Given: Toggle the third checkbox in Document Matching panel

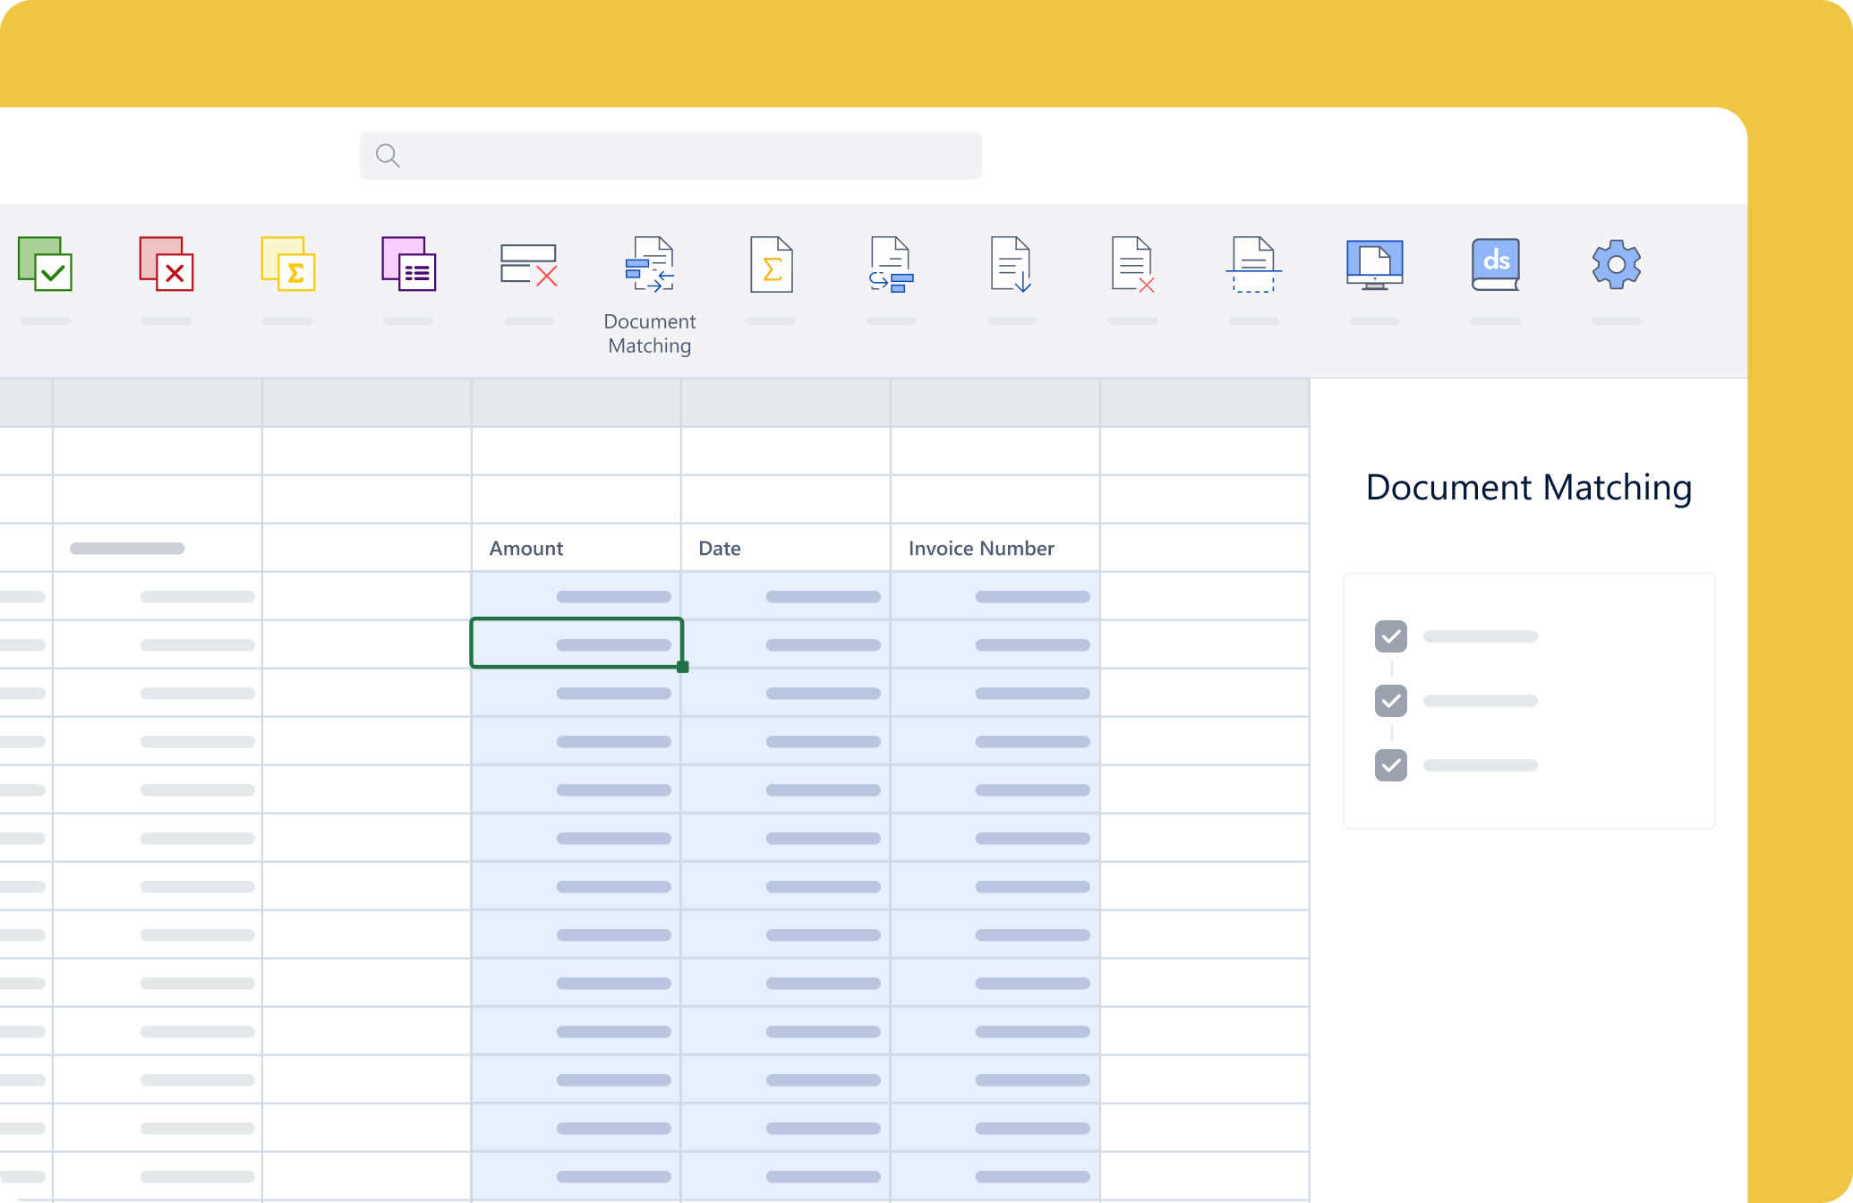Looking at the screenshot, I should [x=1390, y=765].
